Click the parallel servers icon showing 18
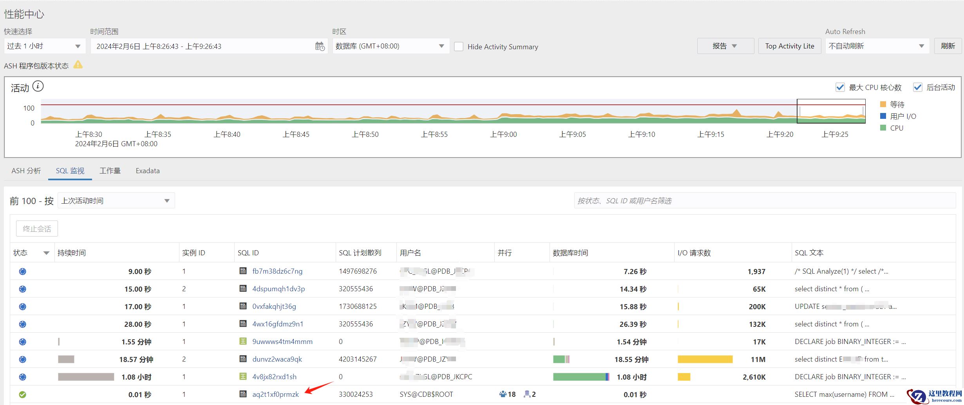 pos(503,394)
